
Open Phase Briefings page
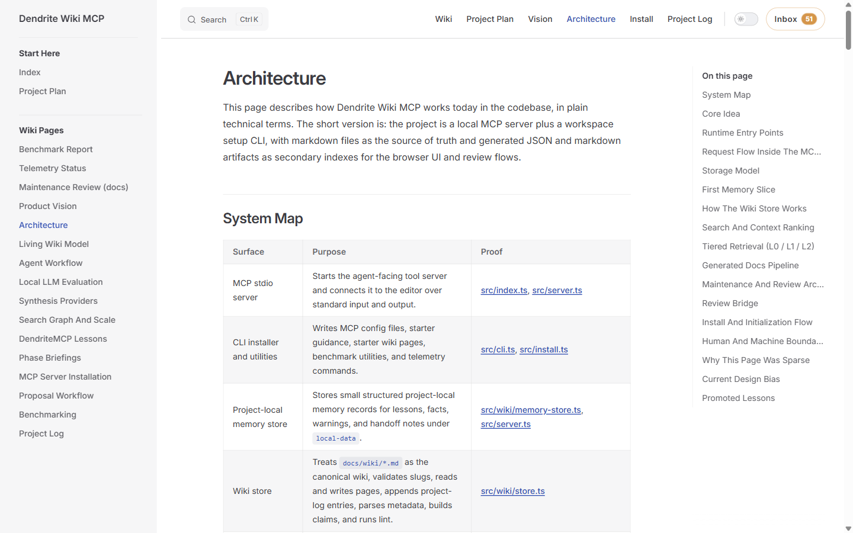[50, 358]
